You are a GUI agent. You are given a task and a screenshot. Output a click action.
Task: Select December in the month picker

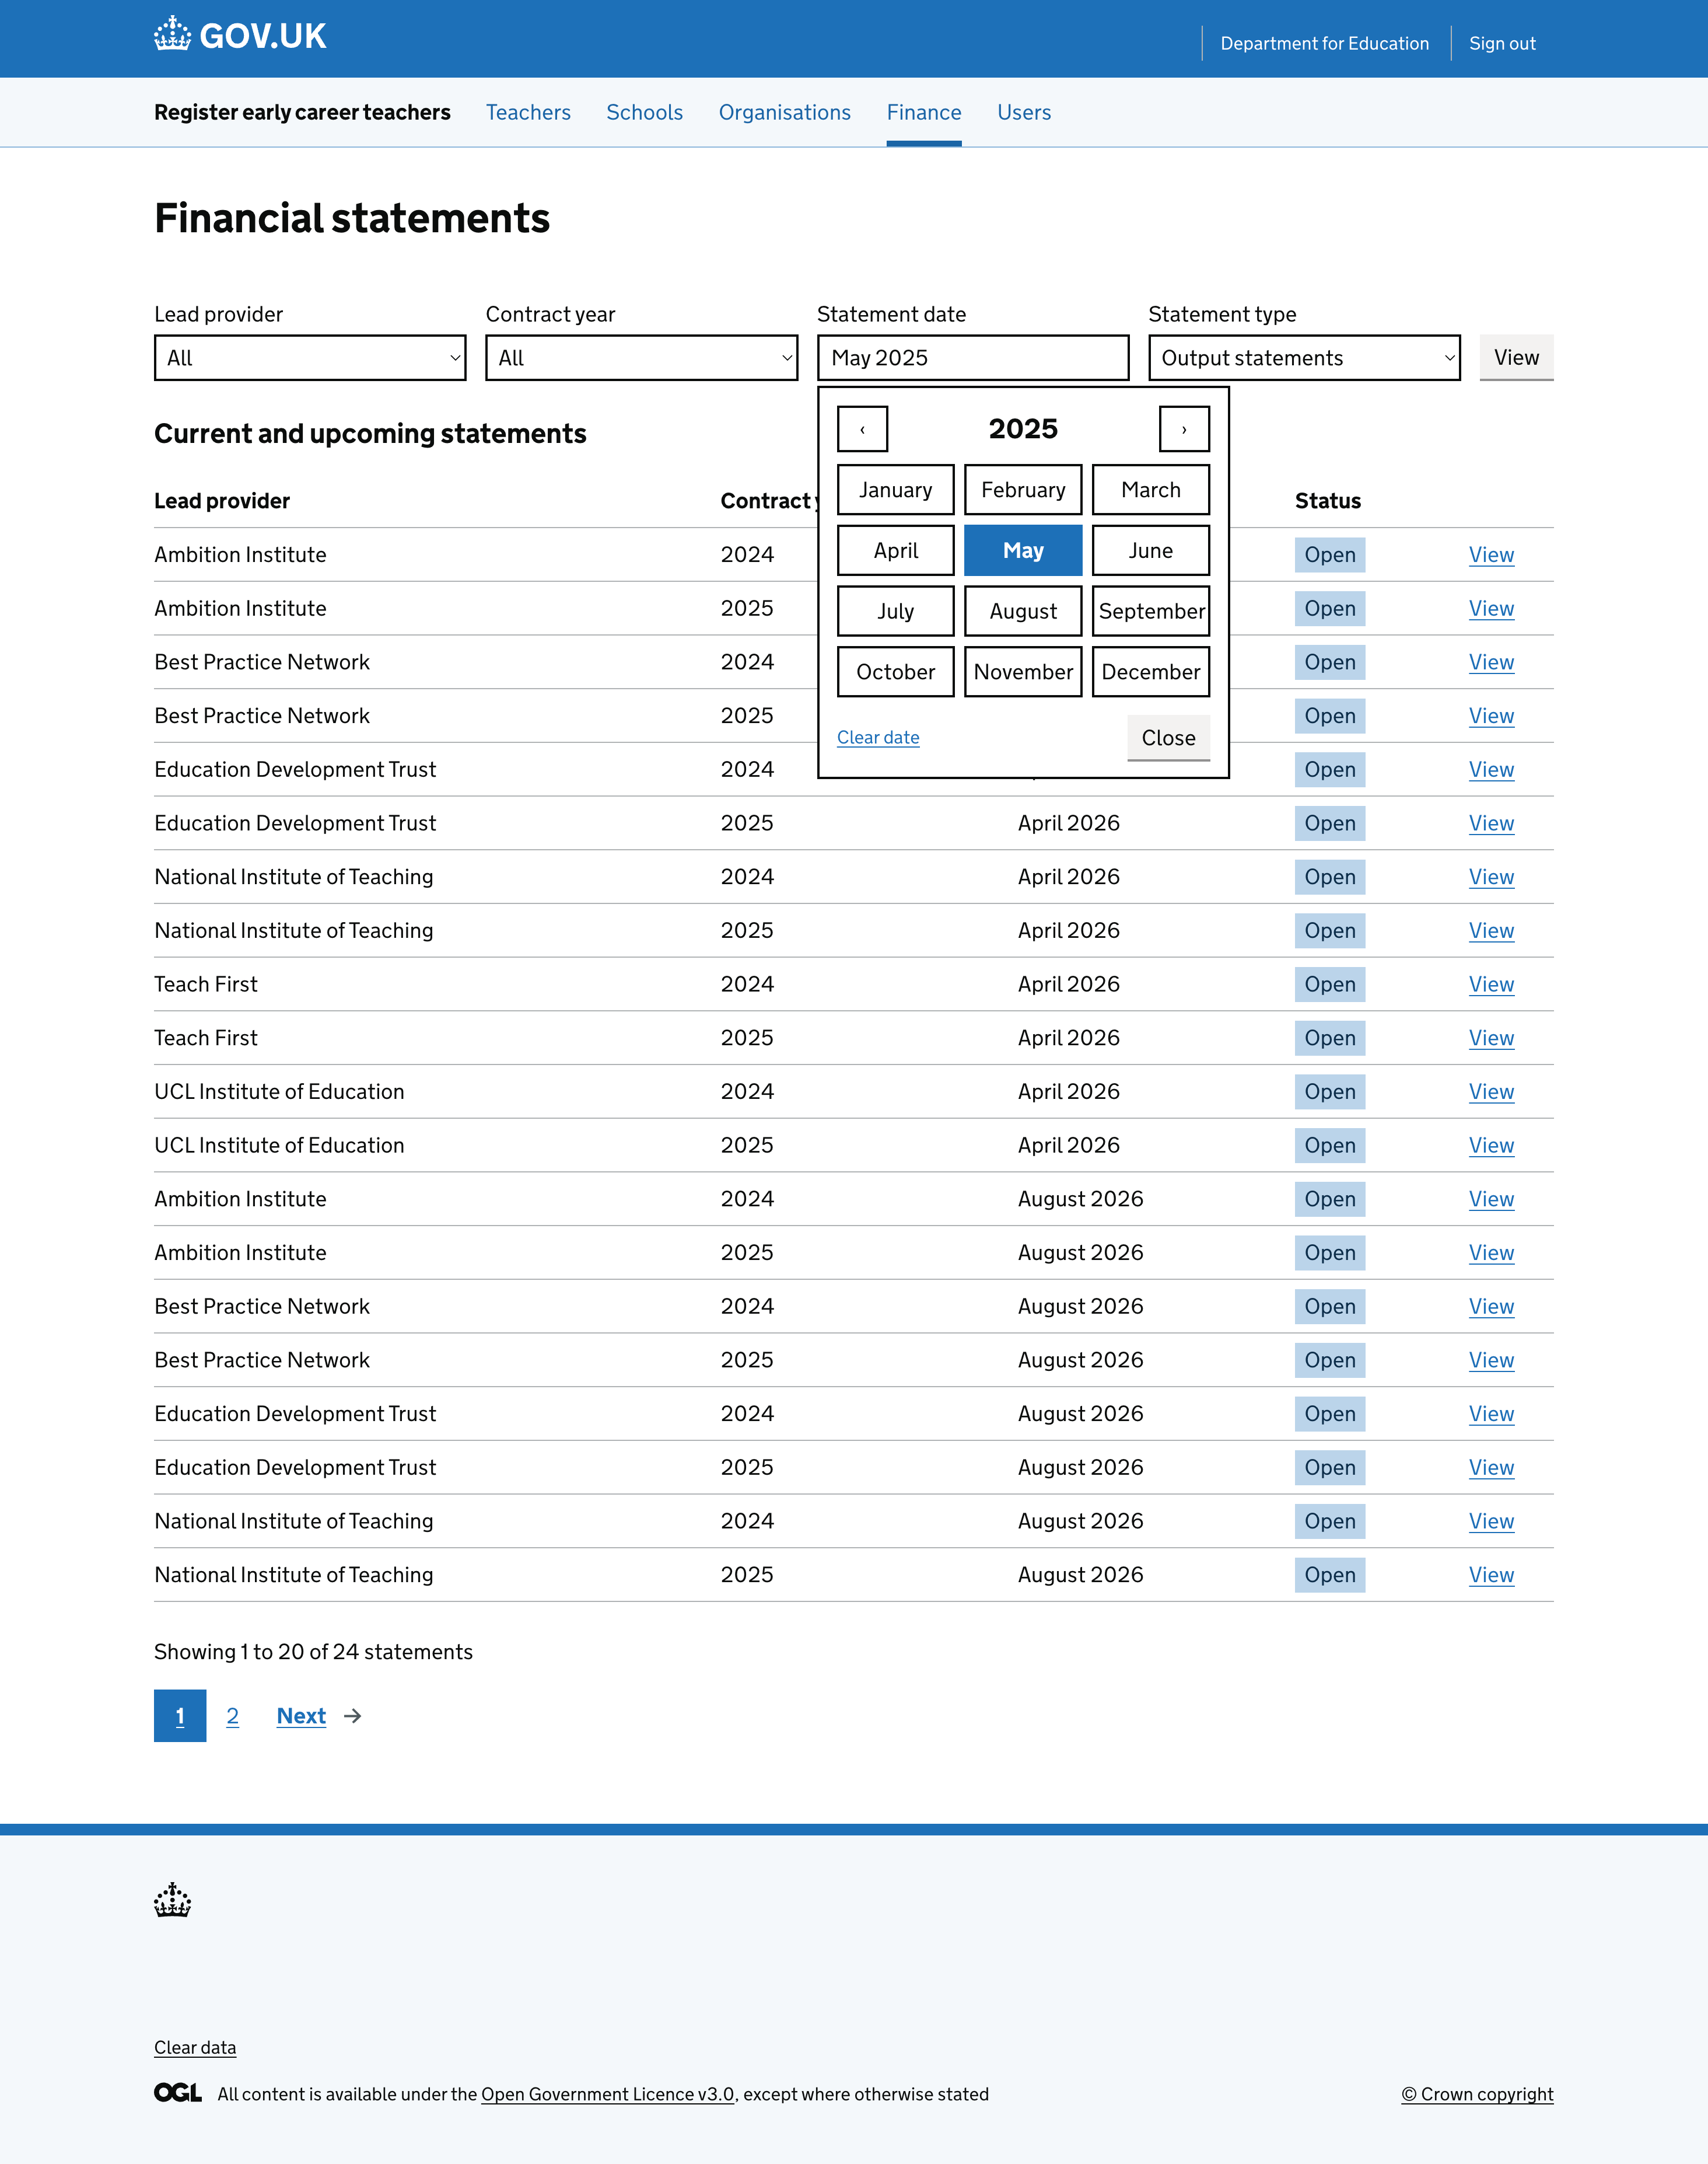[x=1151, y=672]
